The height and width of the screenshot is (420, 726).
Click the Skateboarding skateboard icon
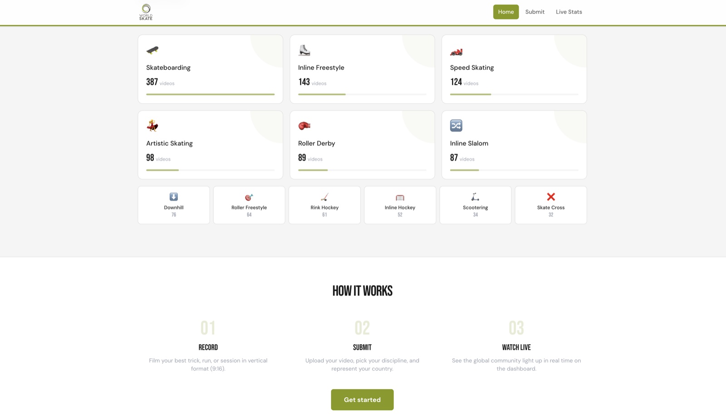click(x=152, y=50)
